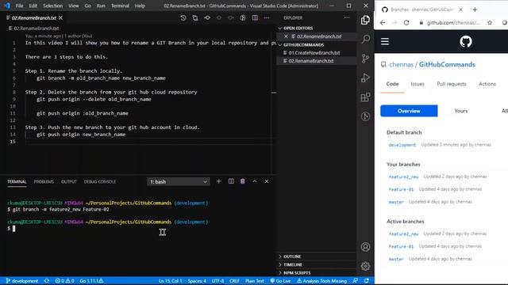Screen dimensions: 508x285
Task: Open Explorer panel More Actions ellipsis
Action: coord(347,17)
